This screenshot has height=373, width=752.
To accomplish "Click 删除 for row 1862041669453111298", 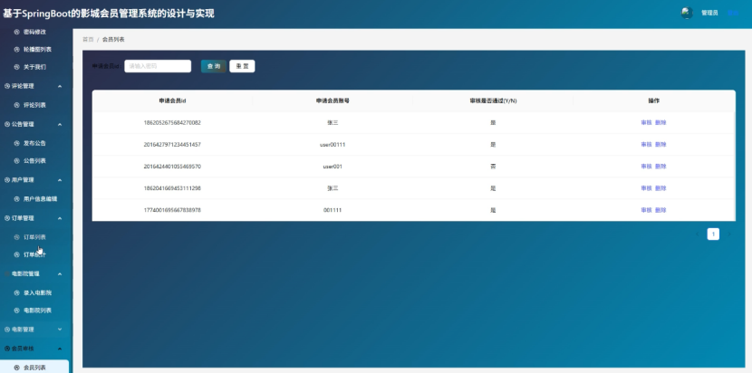I will click(x=660, y=188).
